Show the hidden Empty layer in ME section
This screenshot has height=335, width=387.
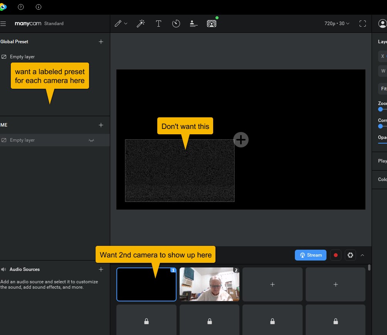(x=91, y=140)
